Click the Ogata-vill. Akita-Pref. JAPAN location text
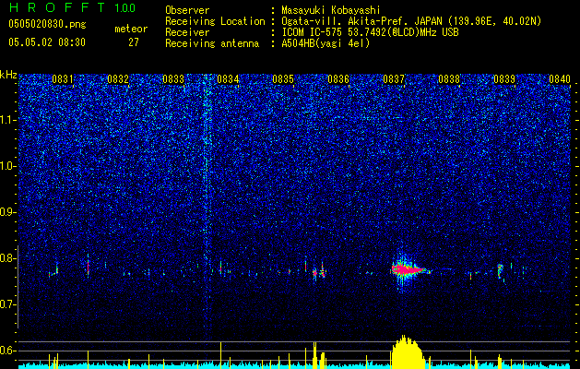Screen dimensions: 580x369 411,21
